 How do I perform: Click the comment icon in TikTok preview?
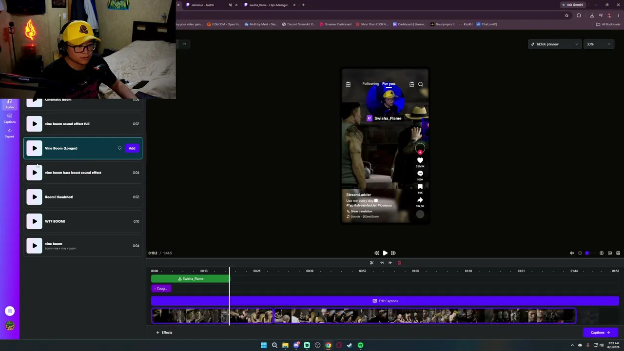pyautogui.click(x=420, y=173)
